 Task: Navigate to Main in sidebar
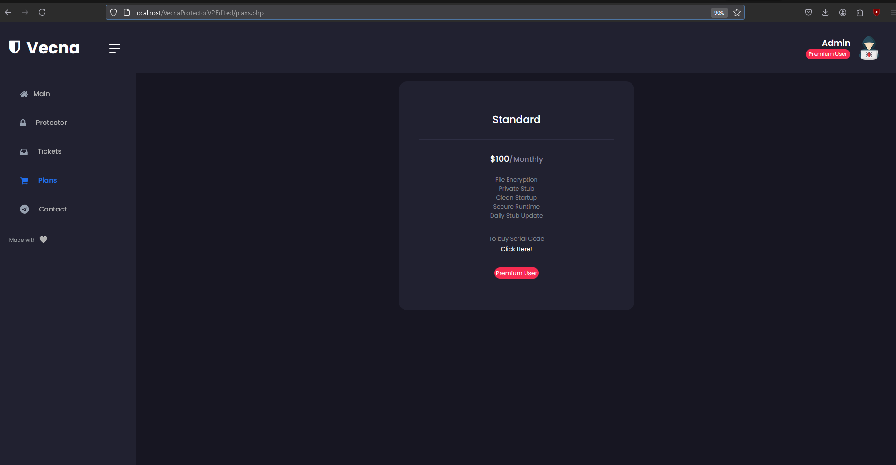(x=42, y=94)
